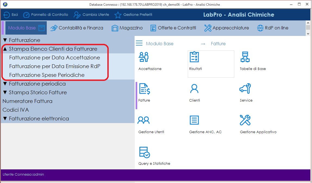This screenshot has height=183, width=312.
Task: Collapse Stampa Elenco Clienti da Fatturare arrow
Action: pos(5,49)
